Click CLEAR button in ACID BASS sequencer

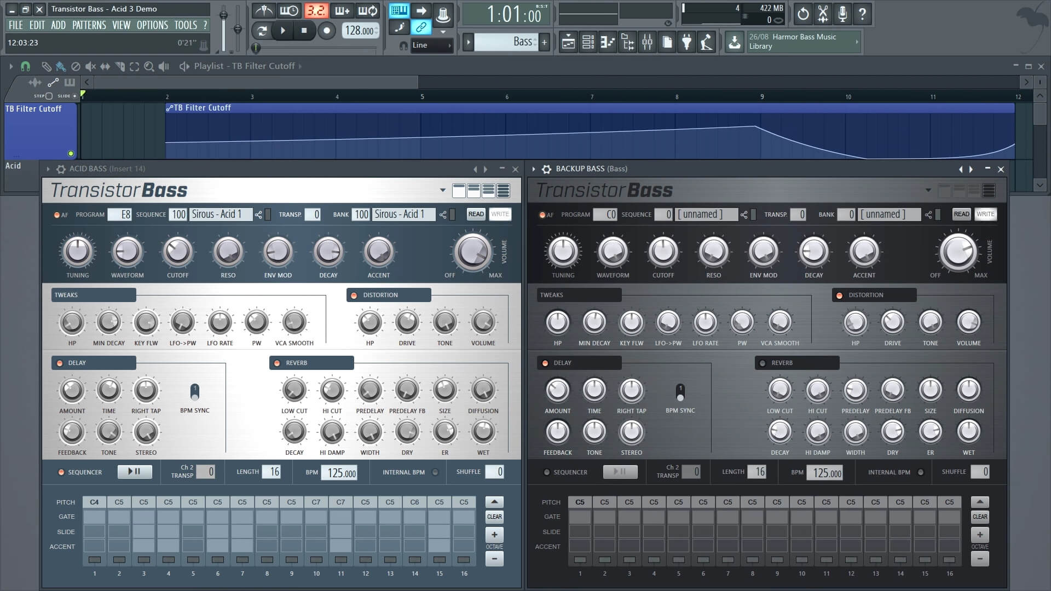[x=494, y=516]
